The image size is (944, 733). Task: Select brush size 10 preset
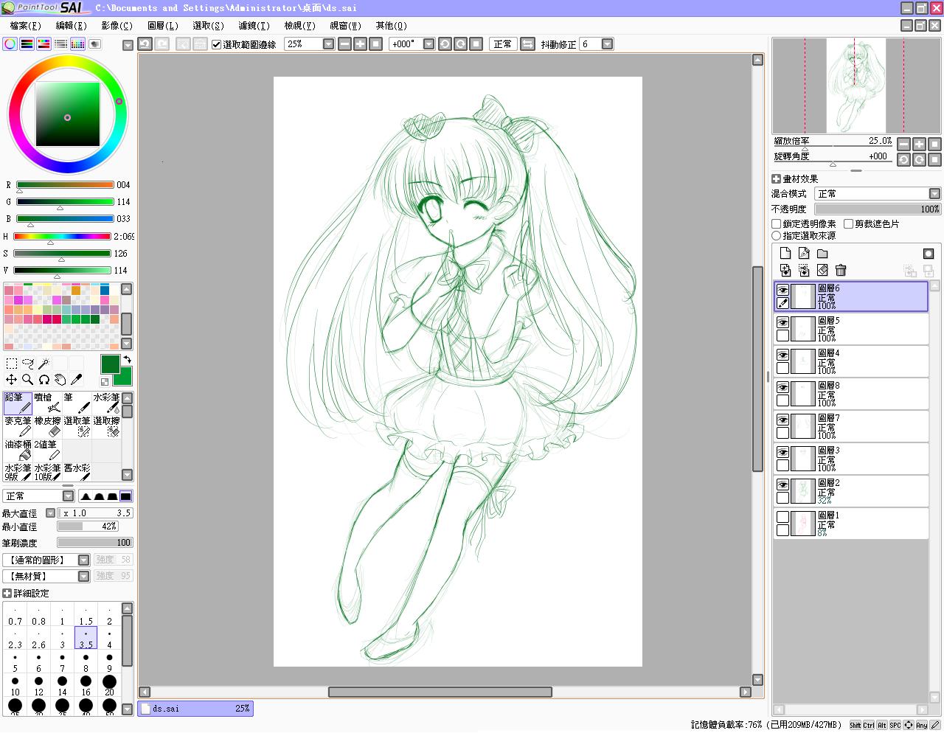(x=15, y=685)
